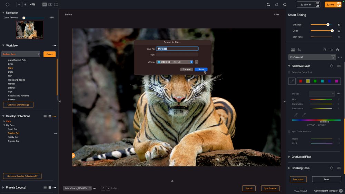Reset the Finishing Tools section
Image resolution: width=345 pixels, height=194 pixels.
[332, 168]
